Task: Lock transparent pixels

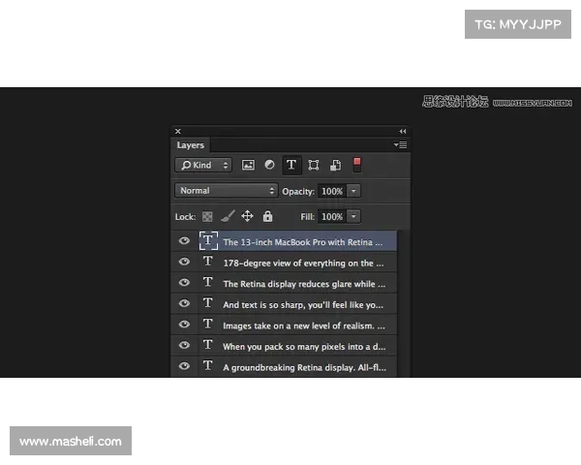Action: click(207, 217)
